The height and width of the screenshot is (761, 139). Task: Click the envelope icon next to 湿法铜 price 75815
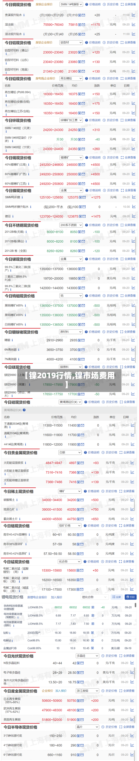click(x=83, y=25)
